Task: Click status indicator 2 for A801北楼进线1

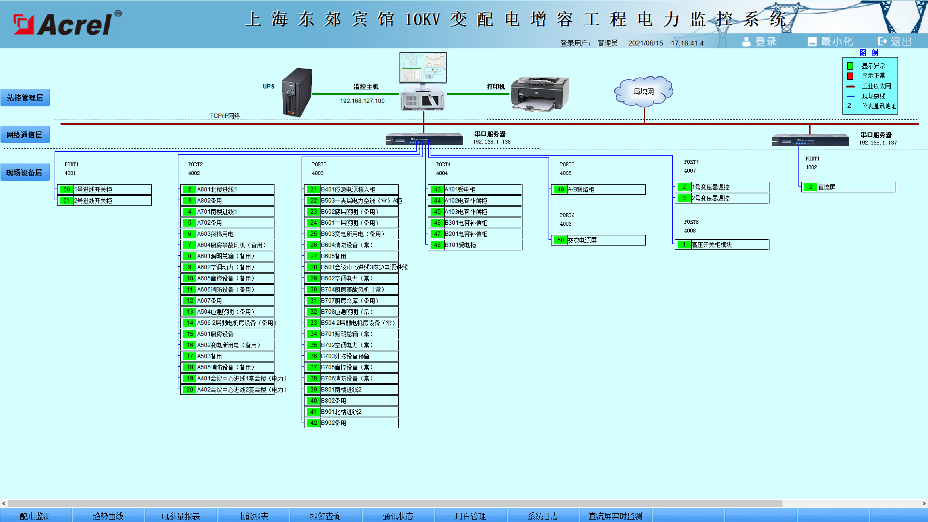Action: point(189,189)
